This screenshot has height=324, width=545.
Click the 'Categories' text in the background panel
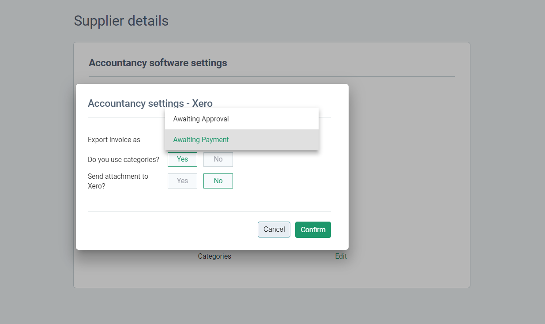[214, 256]
